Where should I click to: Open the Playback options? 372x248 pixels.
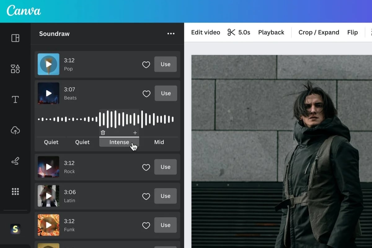(x=271, y=32)
